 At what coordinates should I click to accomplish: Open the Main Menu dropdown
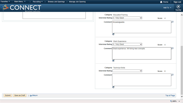tap(20, 2)
